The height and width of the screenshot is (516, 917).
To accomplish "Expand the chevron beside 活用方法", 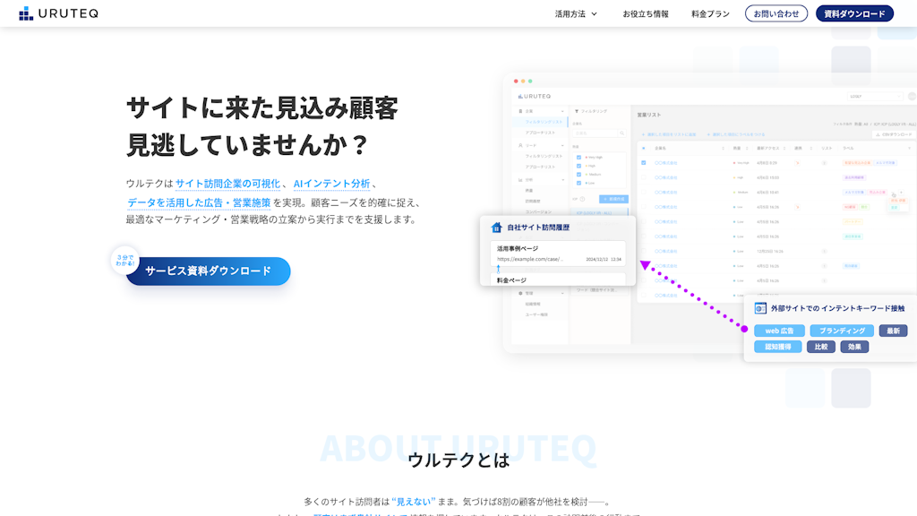I will 595,14.
